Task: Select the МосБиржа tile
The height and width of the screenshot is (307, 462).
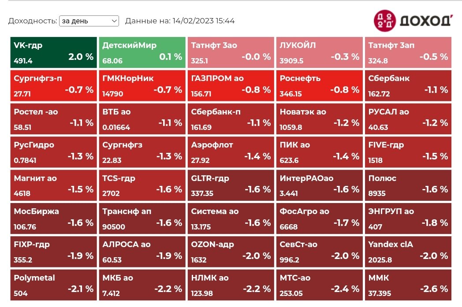Action: [x=54, y=218]
